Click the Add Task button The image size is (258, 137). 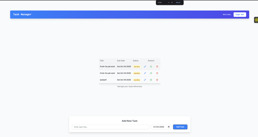(180, 127)
